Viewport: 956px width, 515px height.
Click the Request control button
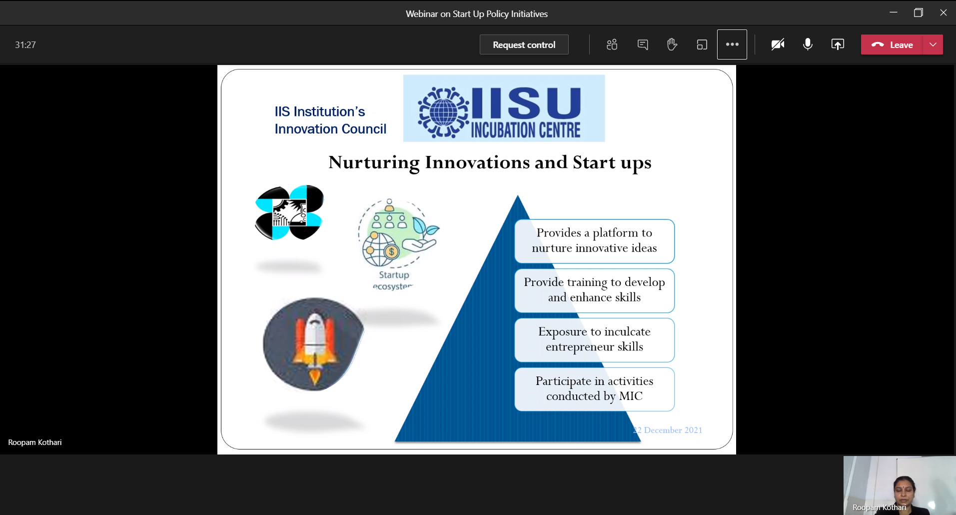[x=524, y=44]
